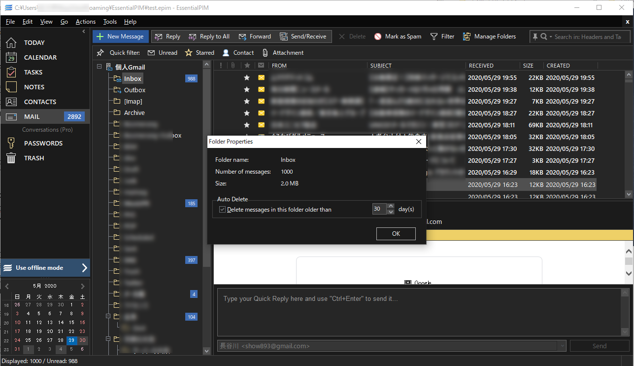
Task: Open the Filter tool in toolbar
Action: click(442, 37)
